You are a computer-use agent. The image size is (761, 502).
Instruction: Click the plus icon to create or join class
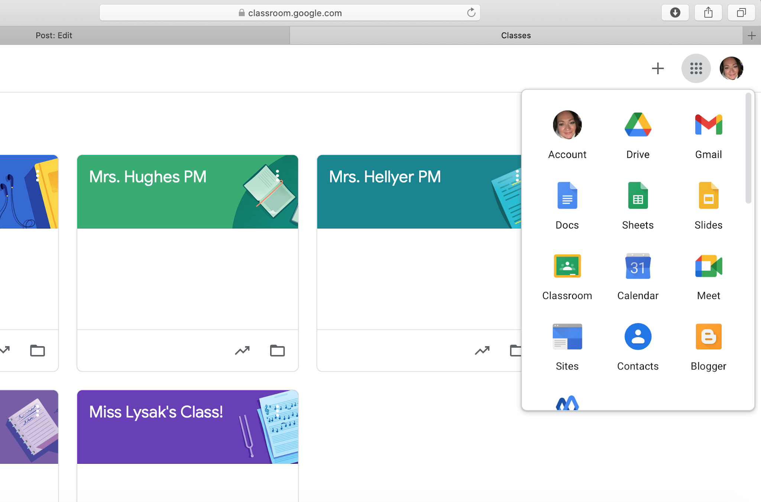658,68
